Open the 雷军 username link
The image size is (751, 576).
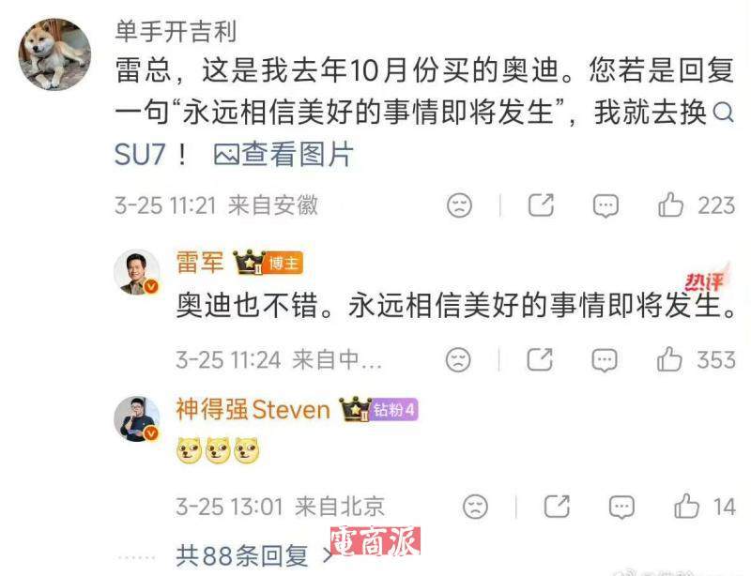(200, 263)
